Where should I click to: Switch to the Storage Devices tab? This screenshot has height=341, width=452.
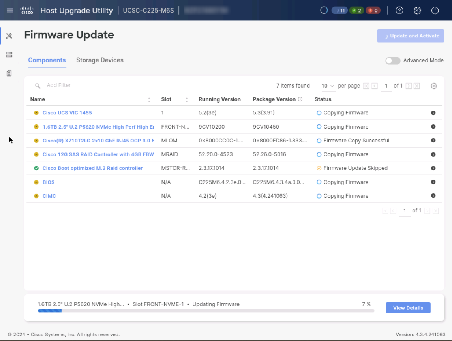[x=100, y=60]
